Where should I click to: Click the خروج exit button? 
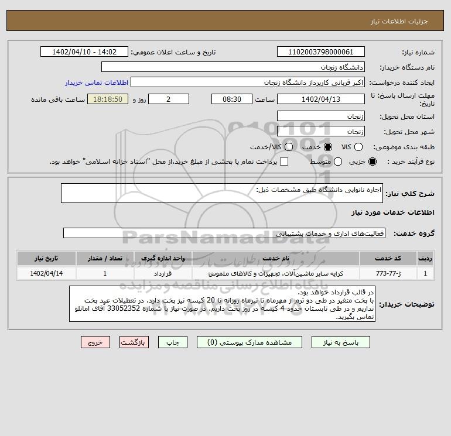click(95, 342)
